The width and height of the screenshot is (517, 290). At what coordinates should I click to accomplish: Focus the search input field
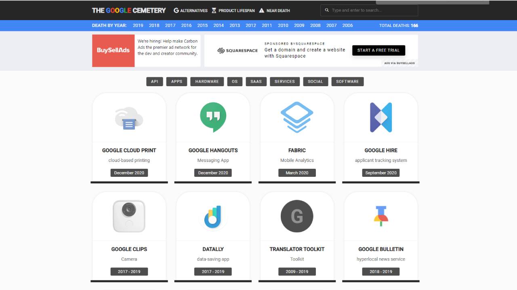369,10
